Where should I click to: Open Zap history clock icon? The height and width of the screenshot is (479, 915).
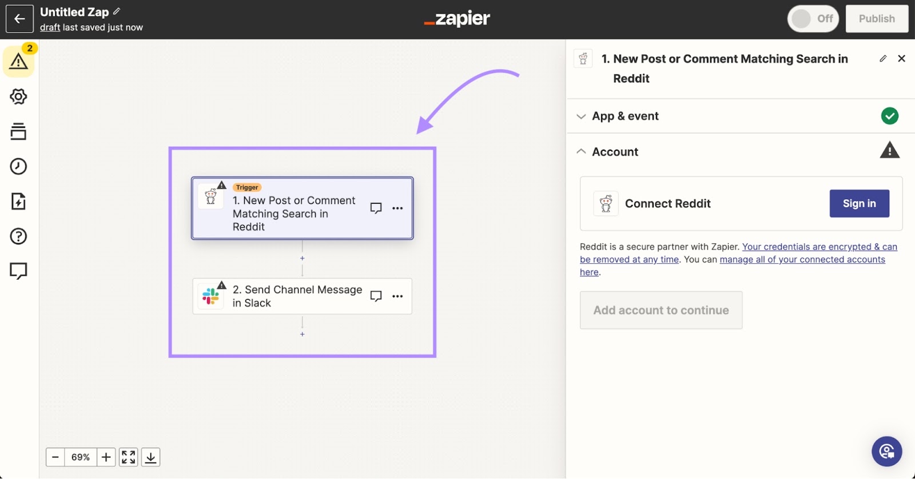pos(18,166)
